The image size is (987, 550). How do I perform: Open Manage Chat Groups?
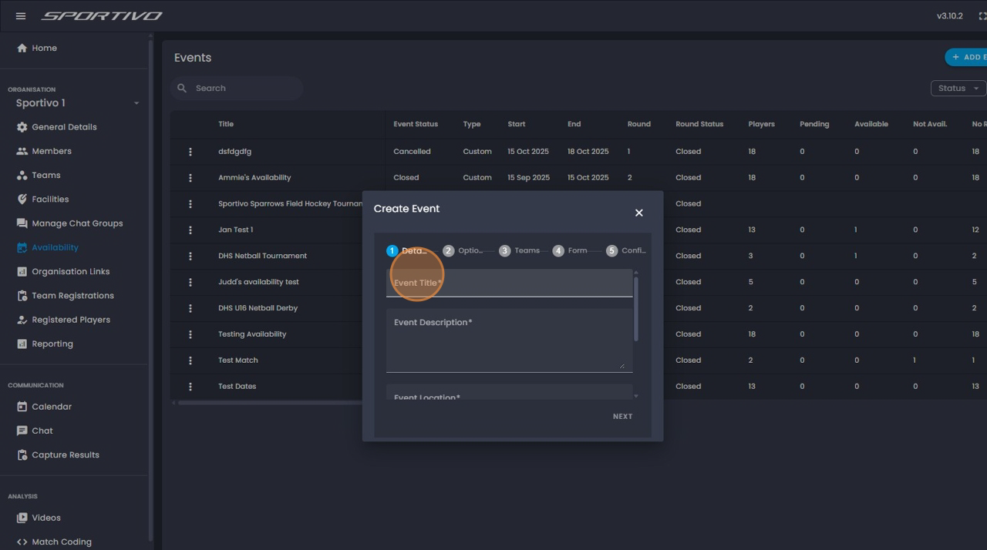pyautogui.click(x=76, y=223)
